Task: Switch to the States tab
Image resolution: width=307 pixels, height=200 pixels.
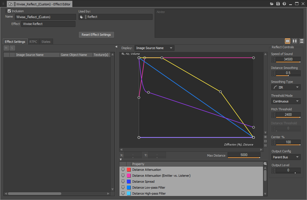Action: tap(46, 42)
